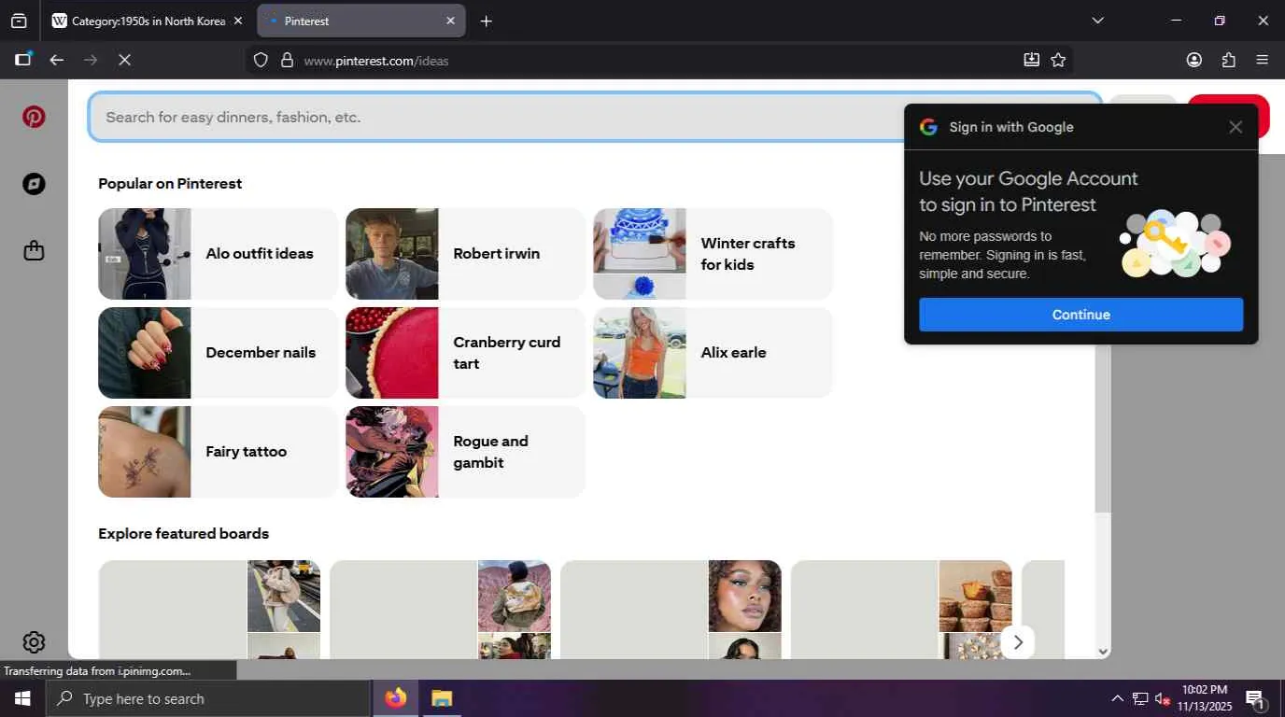Open the Alix earle card
Screen dimensions: 1285x717
[x=713, y=353]
